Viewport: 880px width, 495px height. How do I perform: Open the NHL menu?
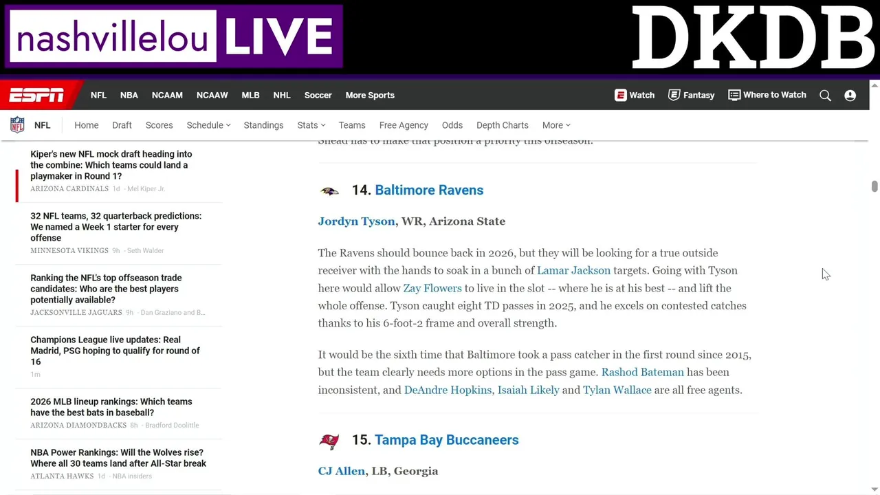282,95
